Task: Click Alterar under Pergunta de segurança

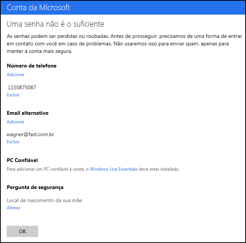Action: (13, 208)
